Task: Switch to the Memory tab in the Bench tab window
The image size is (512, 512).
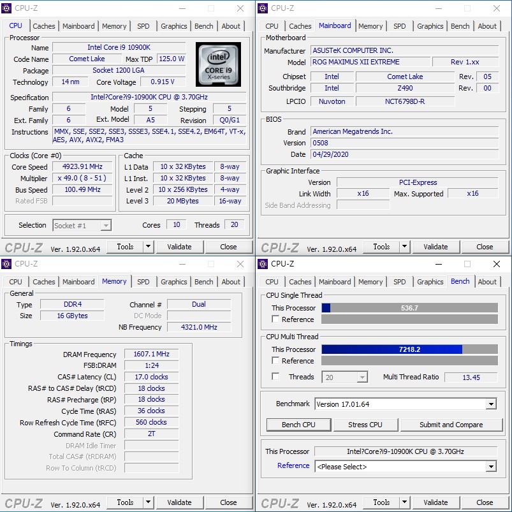Action: click(x=370, y=282)
